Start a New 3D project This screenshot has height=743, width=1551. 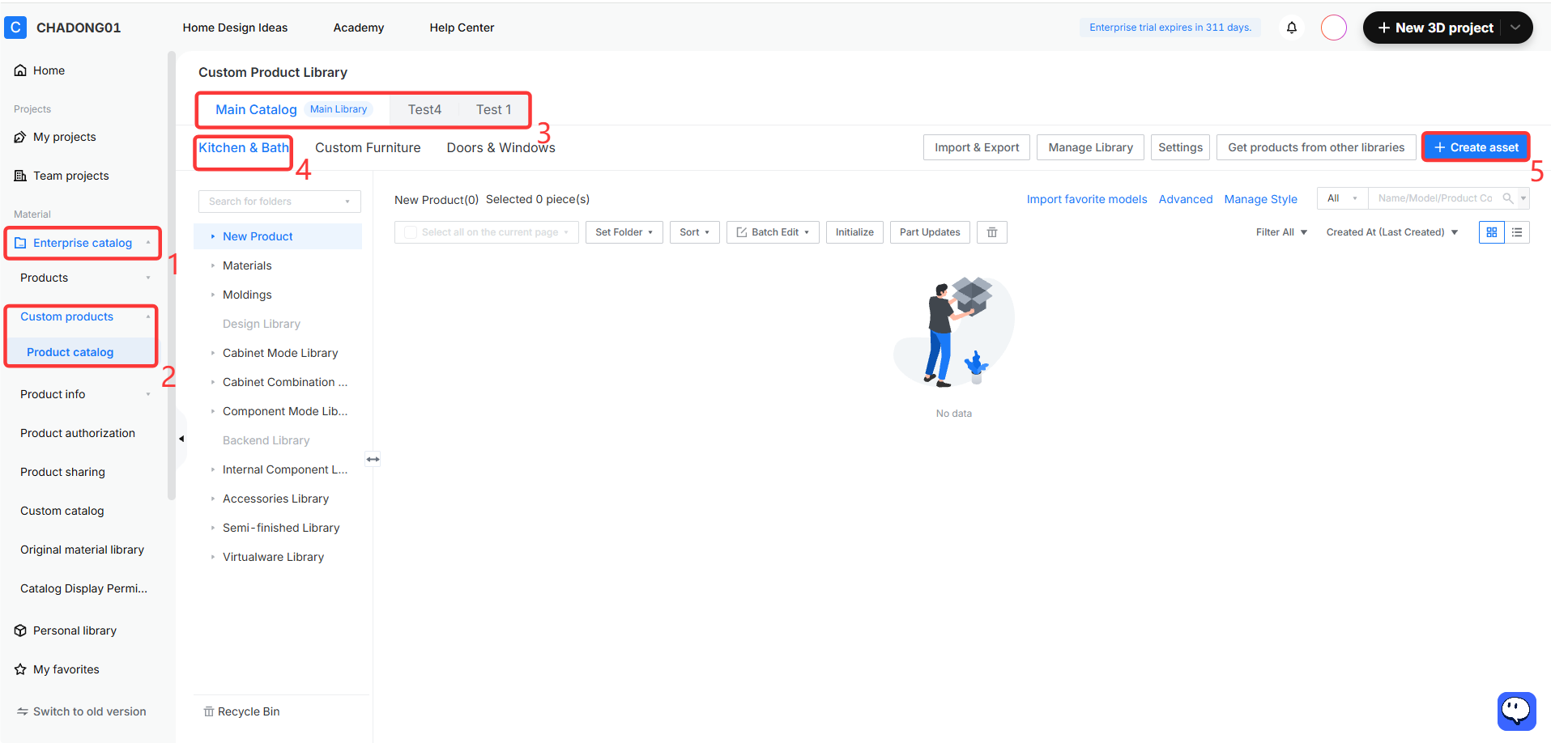[x=1435, y=28]
